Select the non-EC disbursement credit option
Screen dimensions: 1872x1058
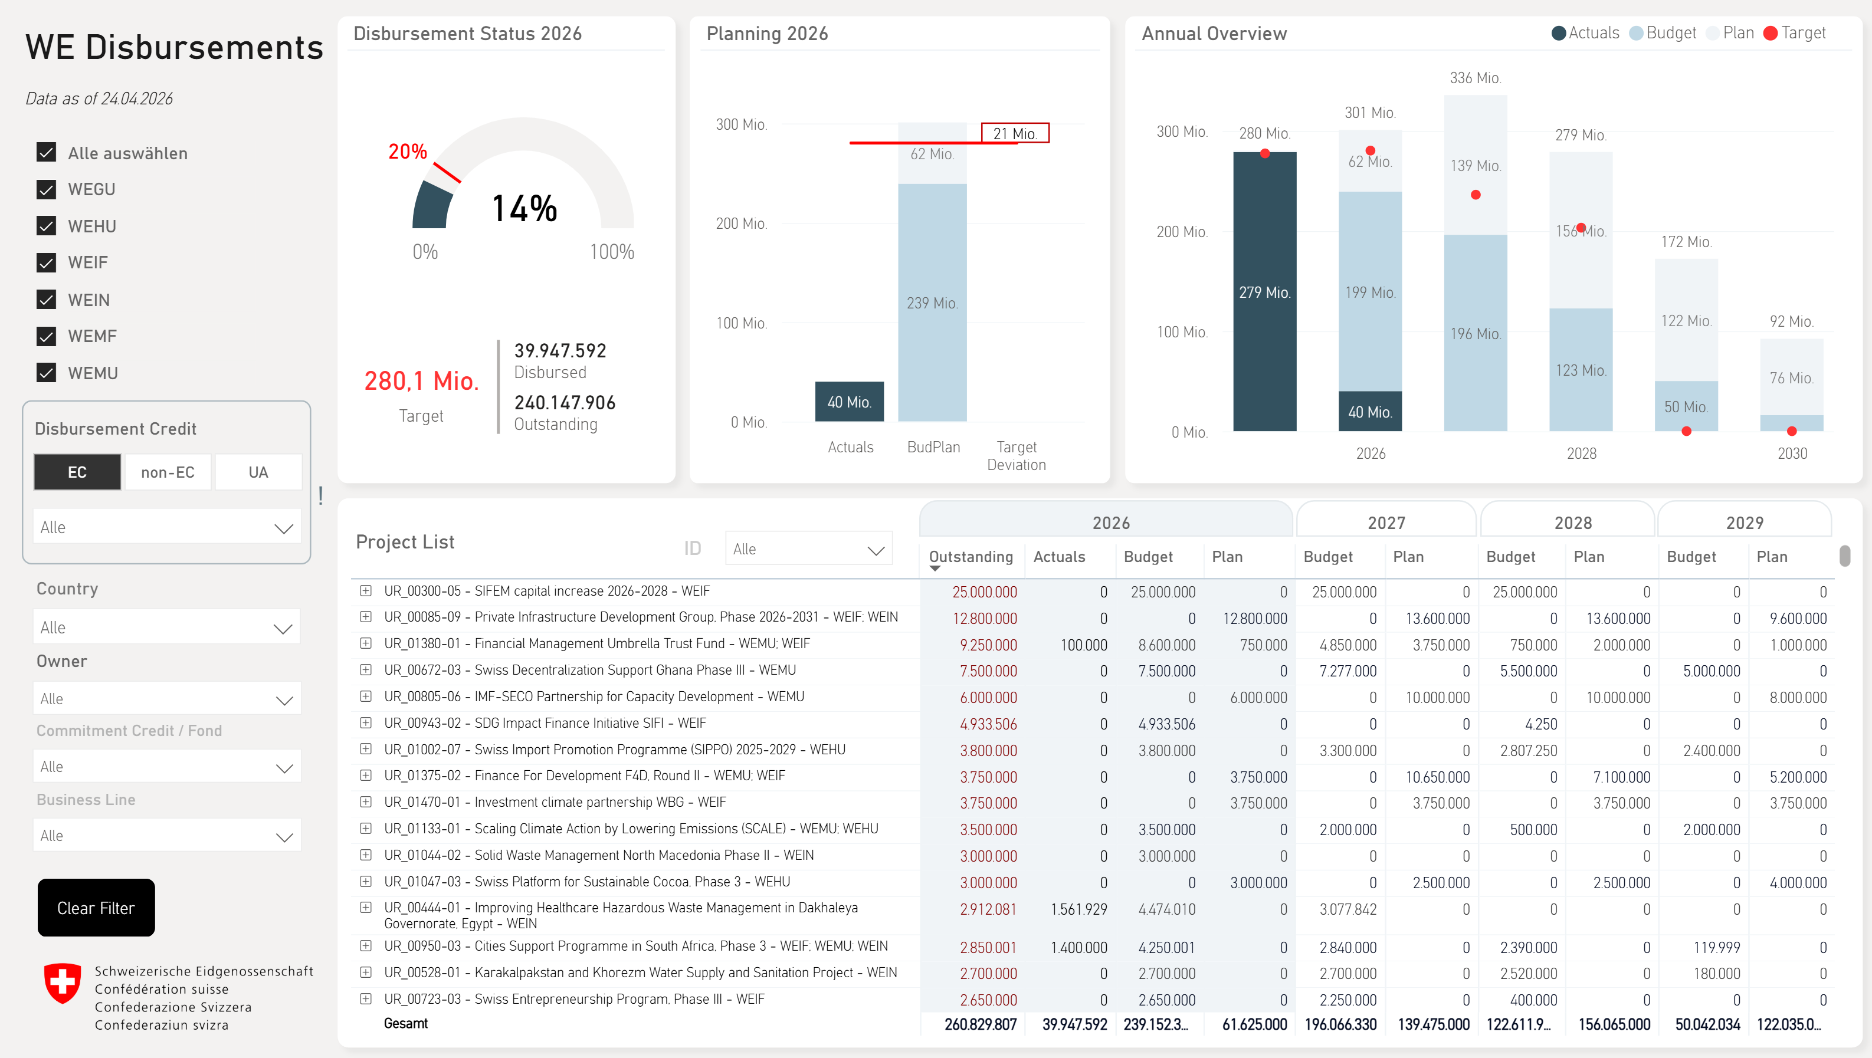[x=168, y=472]
